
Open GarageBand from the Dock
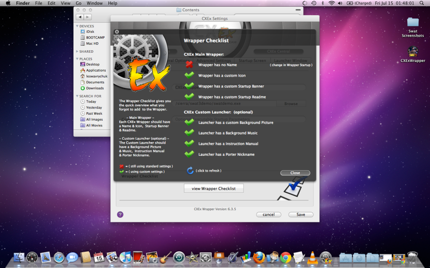[x=165, y=258]
